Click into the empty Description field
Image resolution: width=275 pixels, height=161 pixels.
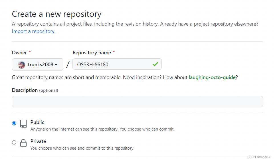pos(137,102)
